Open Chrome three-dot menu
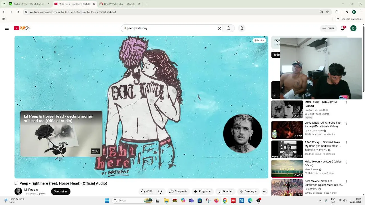This screenshot has width=365, height=205. click(361, 12)
